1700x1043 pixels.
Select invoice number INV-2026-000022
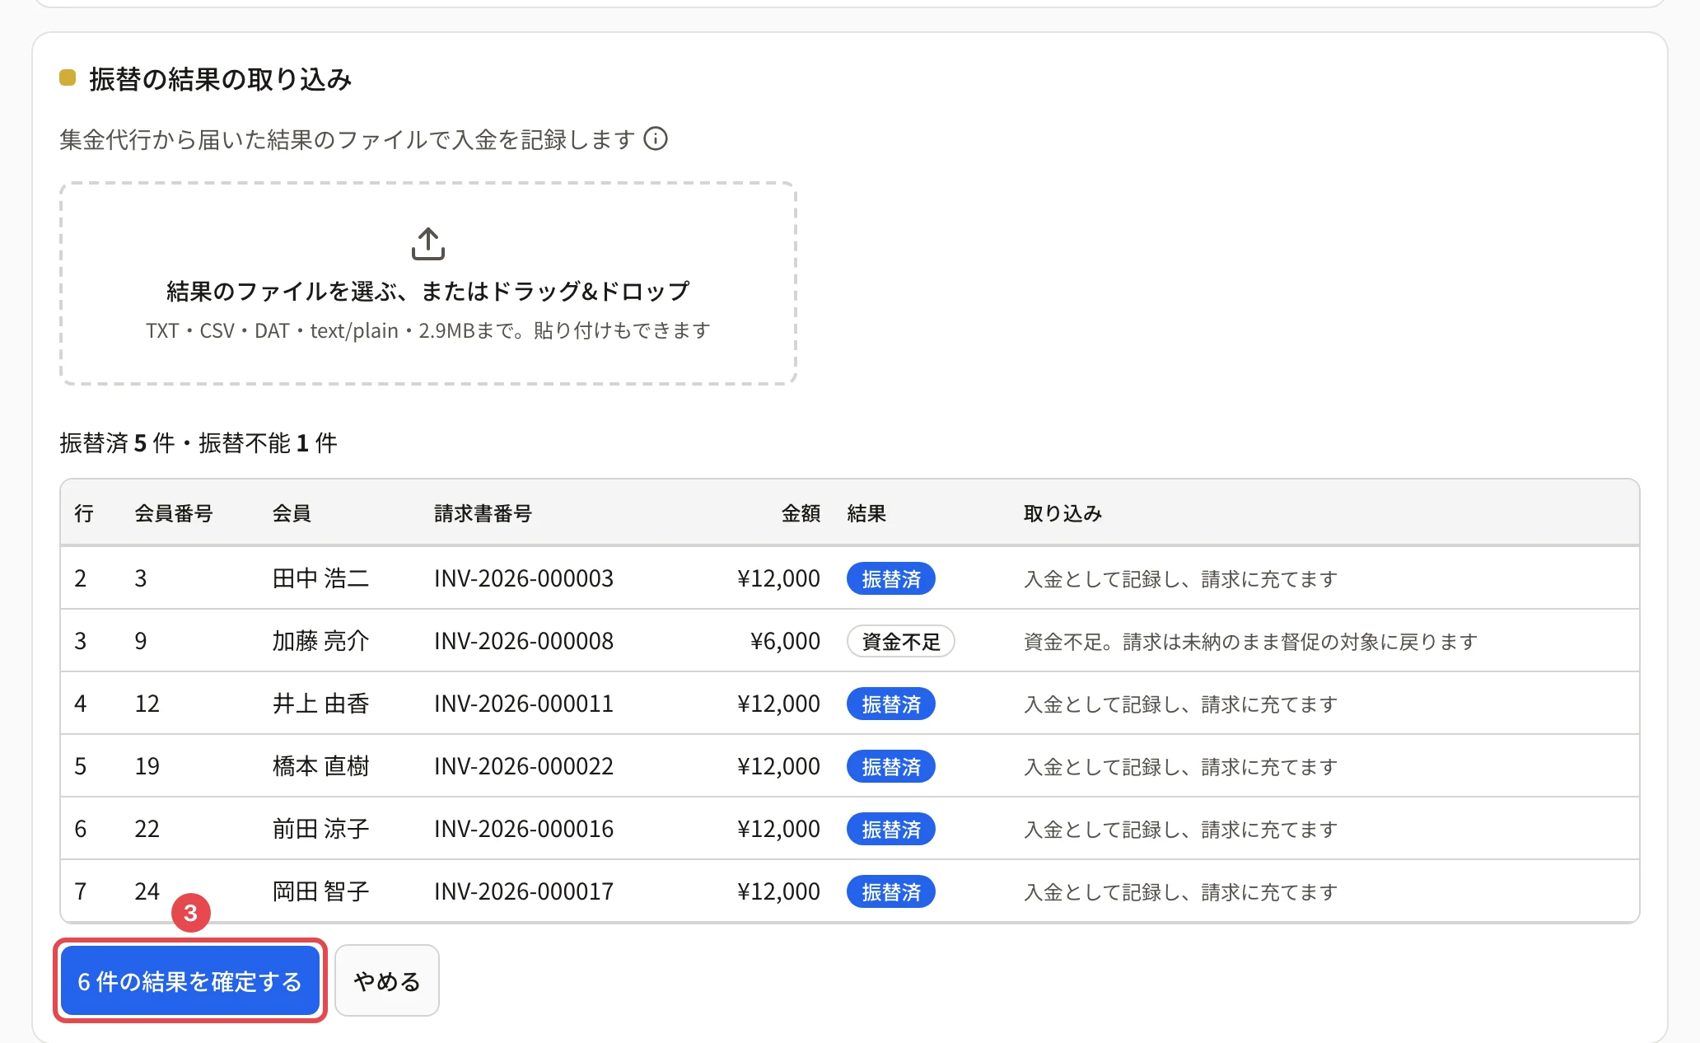point(524,766)
